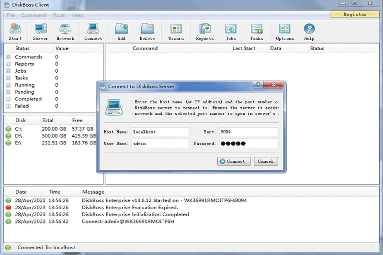Launch the Wizard from toolbar
Viewport: 383px width, 255px height.
(x=176, y=32)
